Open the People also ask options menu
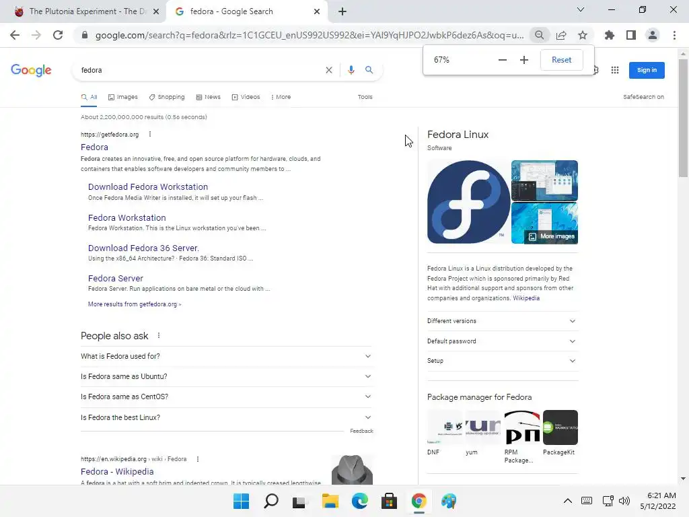The image size is (689, 517). coord(159,335)
